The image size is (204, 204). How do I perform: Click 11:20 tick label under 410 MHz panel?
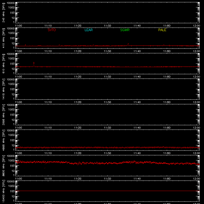click(x=78, y=51)
